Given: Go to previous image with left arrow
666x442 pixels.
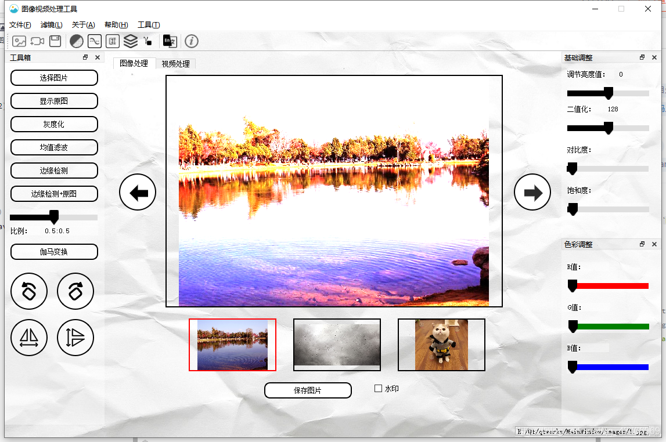Looking at the screenshot, I should tap(138, 192).
